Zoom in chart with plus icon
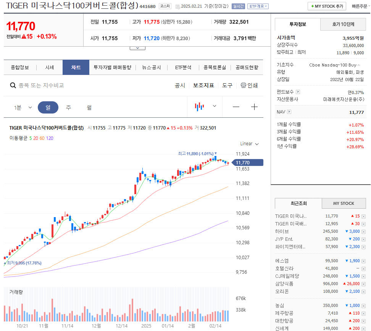The image size is (371, 331). click(254, 107)
